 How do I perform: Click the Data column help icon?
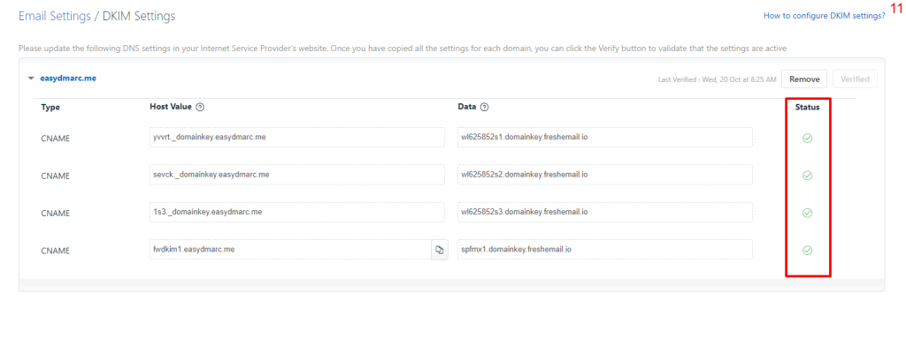484,107
